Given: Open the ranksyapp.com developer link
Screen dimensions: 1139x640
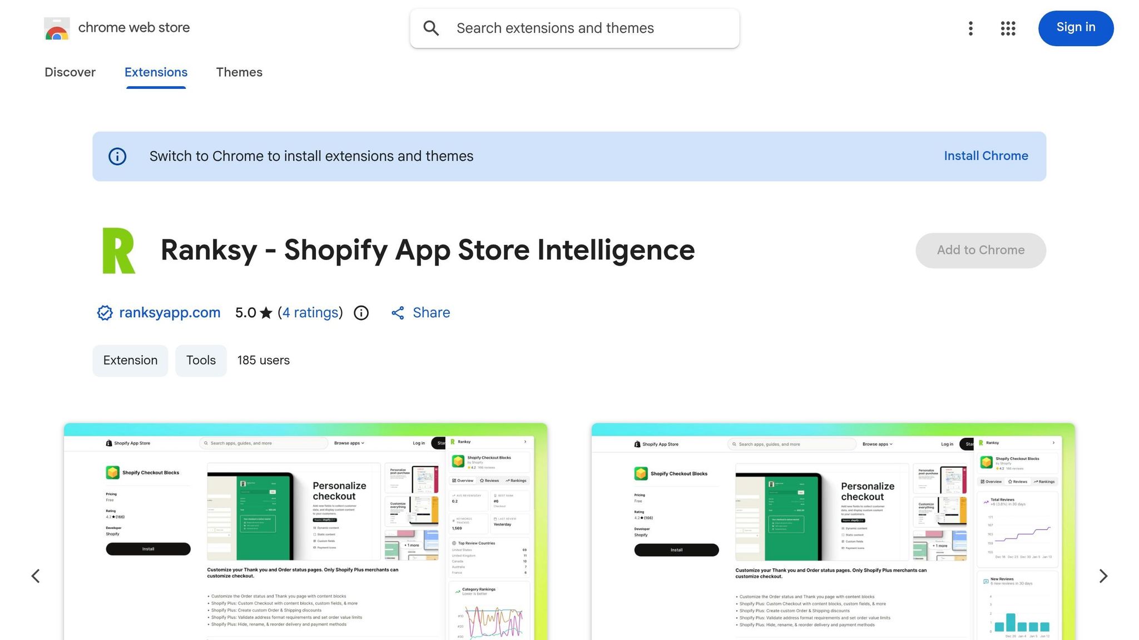Looking at the screenshot, I should pos(170,313).
